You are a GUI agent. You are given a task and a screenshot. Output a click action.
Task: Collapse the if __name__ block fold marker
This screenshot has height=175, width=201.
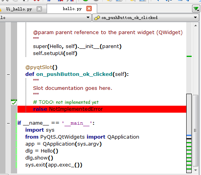(8, 123)
